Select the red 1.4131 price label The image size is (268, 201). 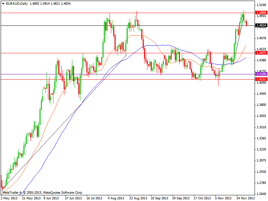tap(261, 79)
